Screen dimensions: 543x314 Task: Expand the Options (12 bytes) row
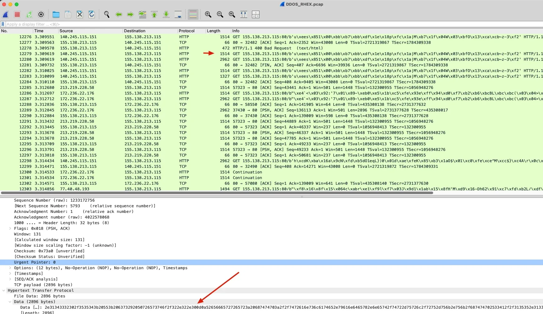10,268
